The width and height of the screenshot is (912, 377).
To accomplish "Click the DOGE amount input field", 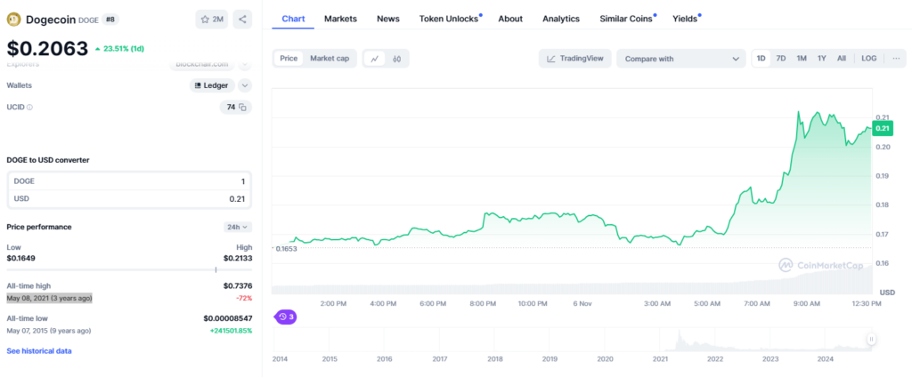I will 129,181.
